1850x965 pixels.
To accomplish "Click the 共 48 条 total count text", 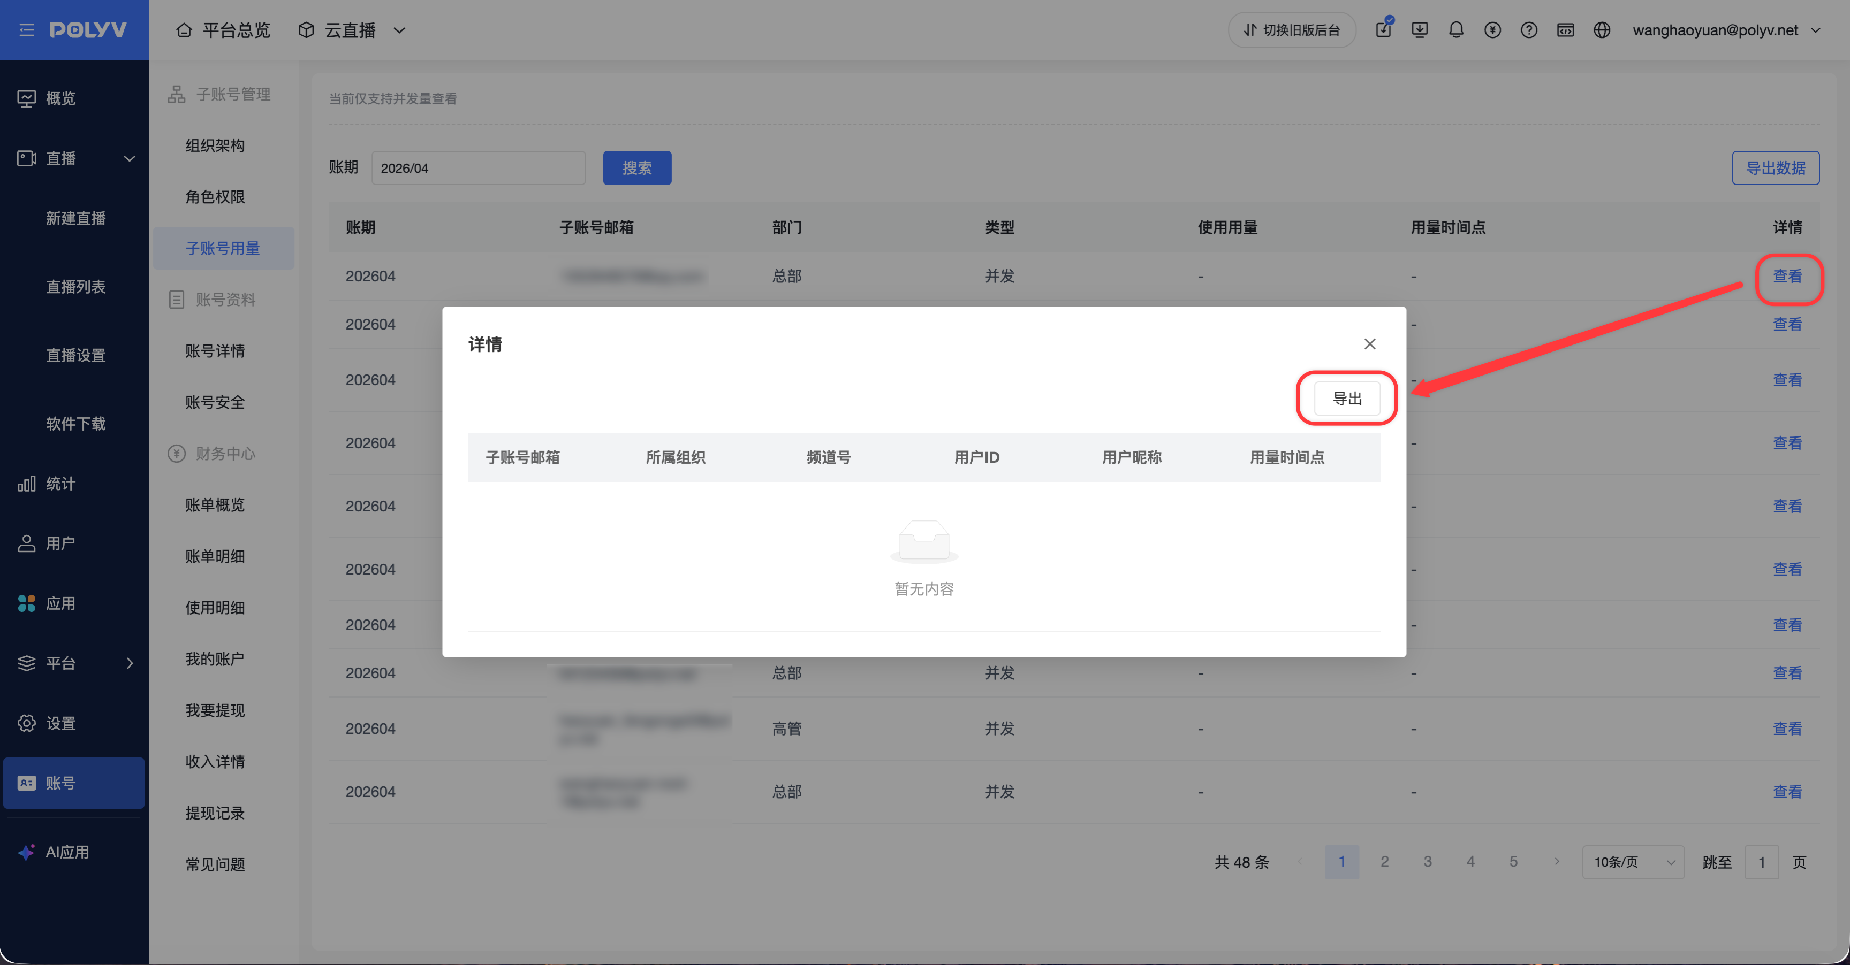I will click(1242, 862).
